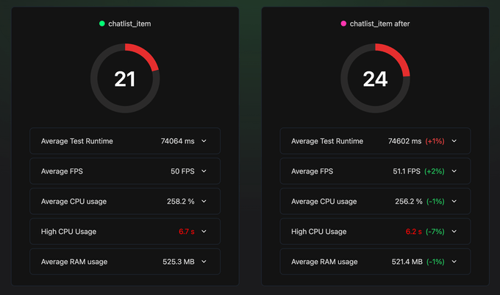Expand the 50 FPS Average FPS row chevron
Screen dimensions: 500x295
point(204,171)
